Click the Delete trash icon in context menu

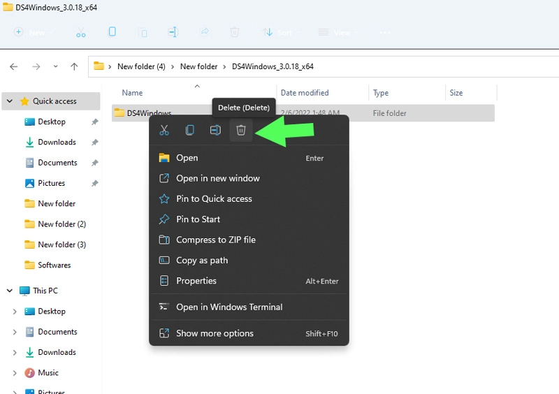pos(241,130)
